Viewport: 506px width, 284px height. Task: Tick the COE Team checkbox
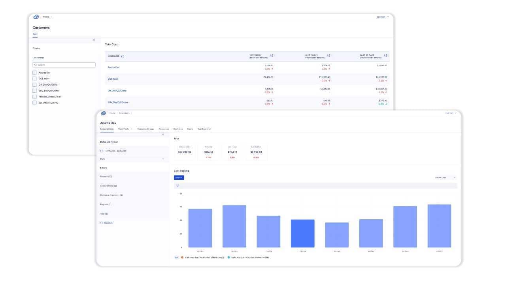coord(34,78)
